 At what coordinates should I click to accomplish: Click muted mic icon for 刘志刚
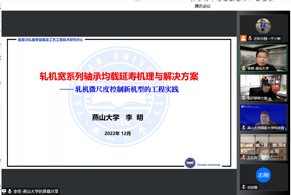click(243, 187)
